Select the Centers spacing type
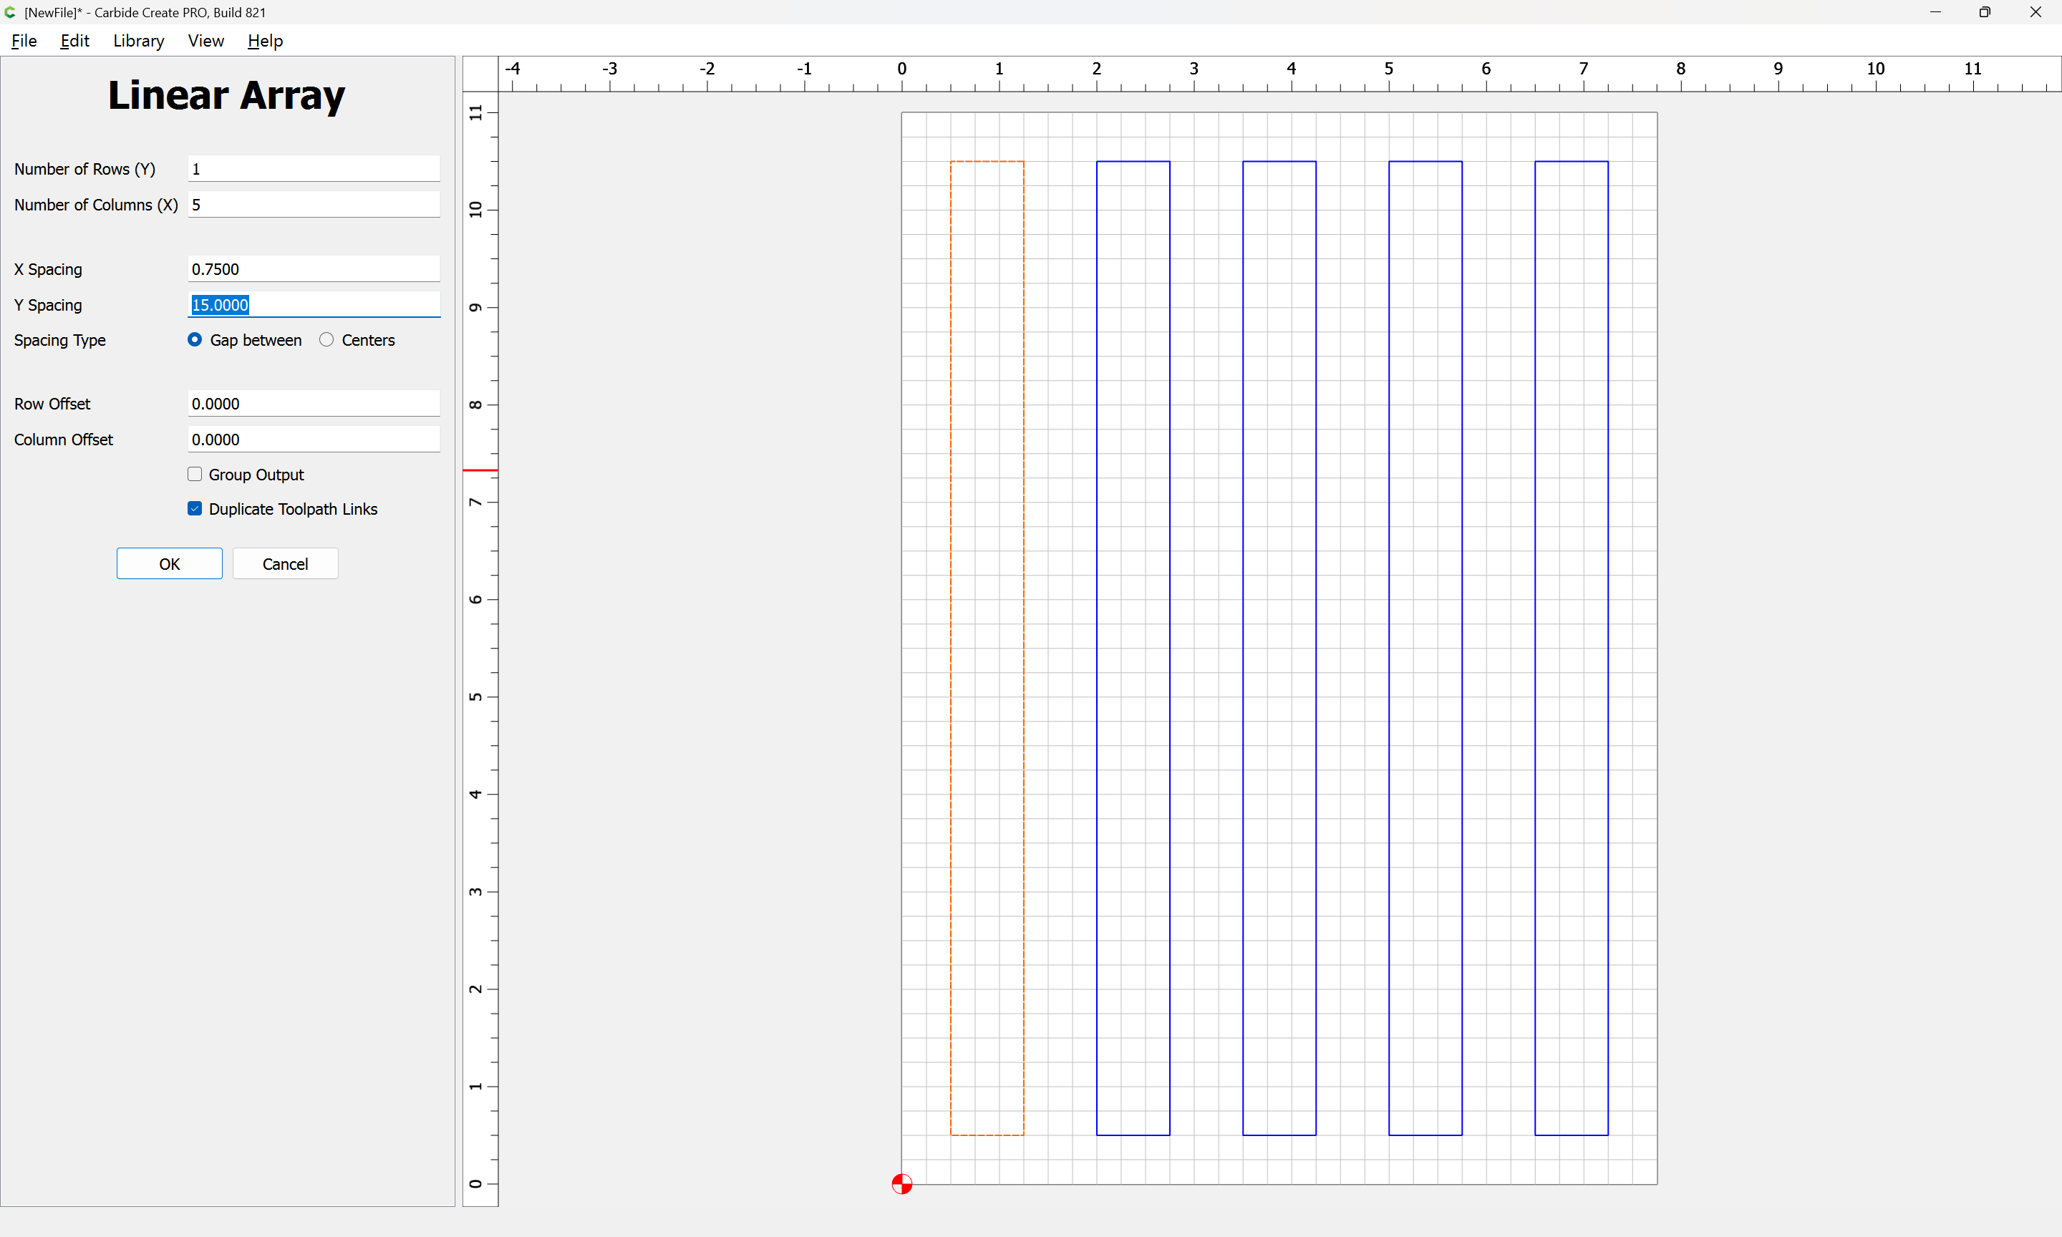The width and height of the screenshot is (2062, 1237). coord(326,339)
